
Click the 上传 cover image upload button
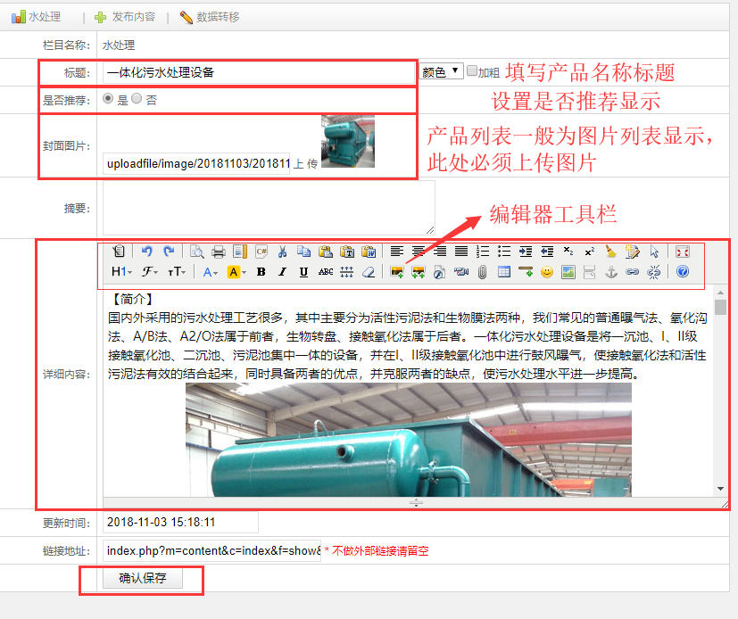pos(305,164)
